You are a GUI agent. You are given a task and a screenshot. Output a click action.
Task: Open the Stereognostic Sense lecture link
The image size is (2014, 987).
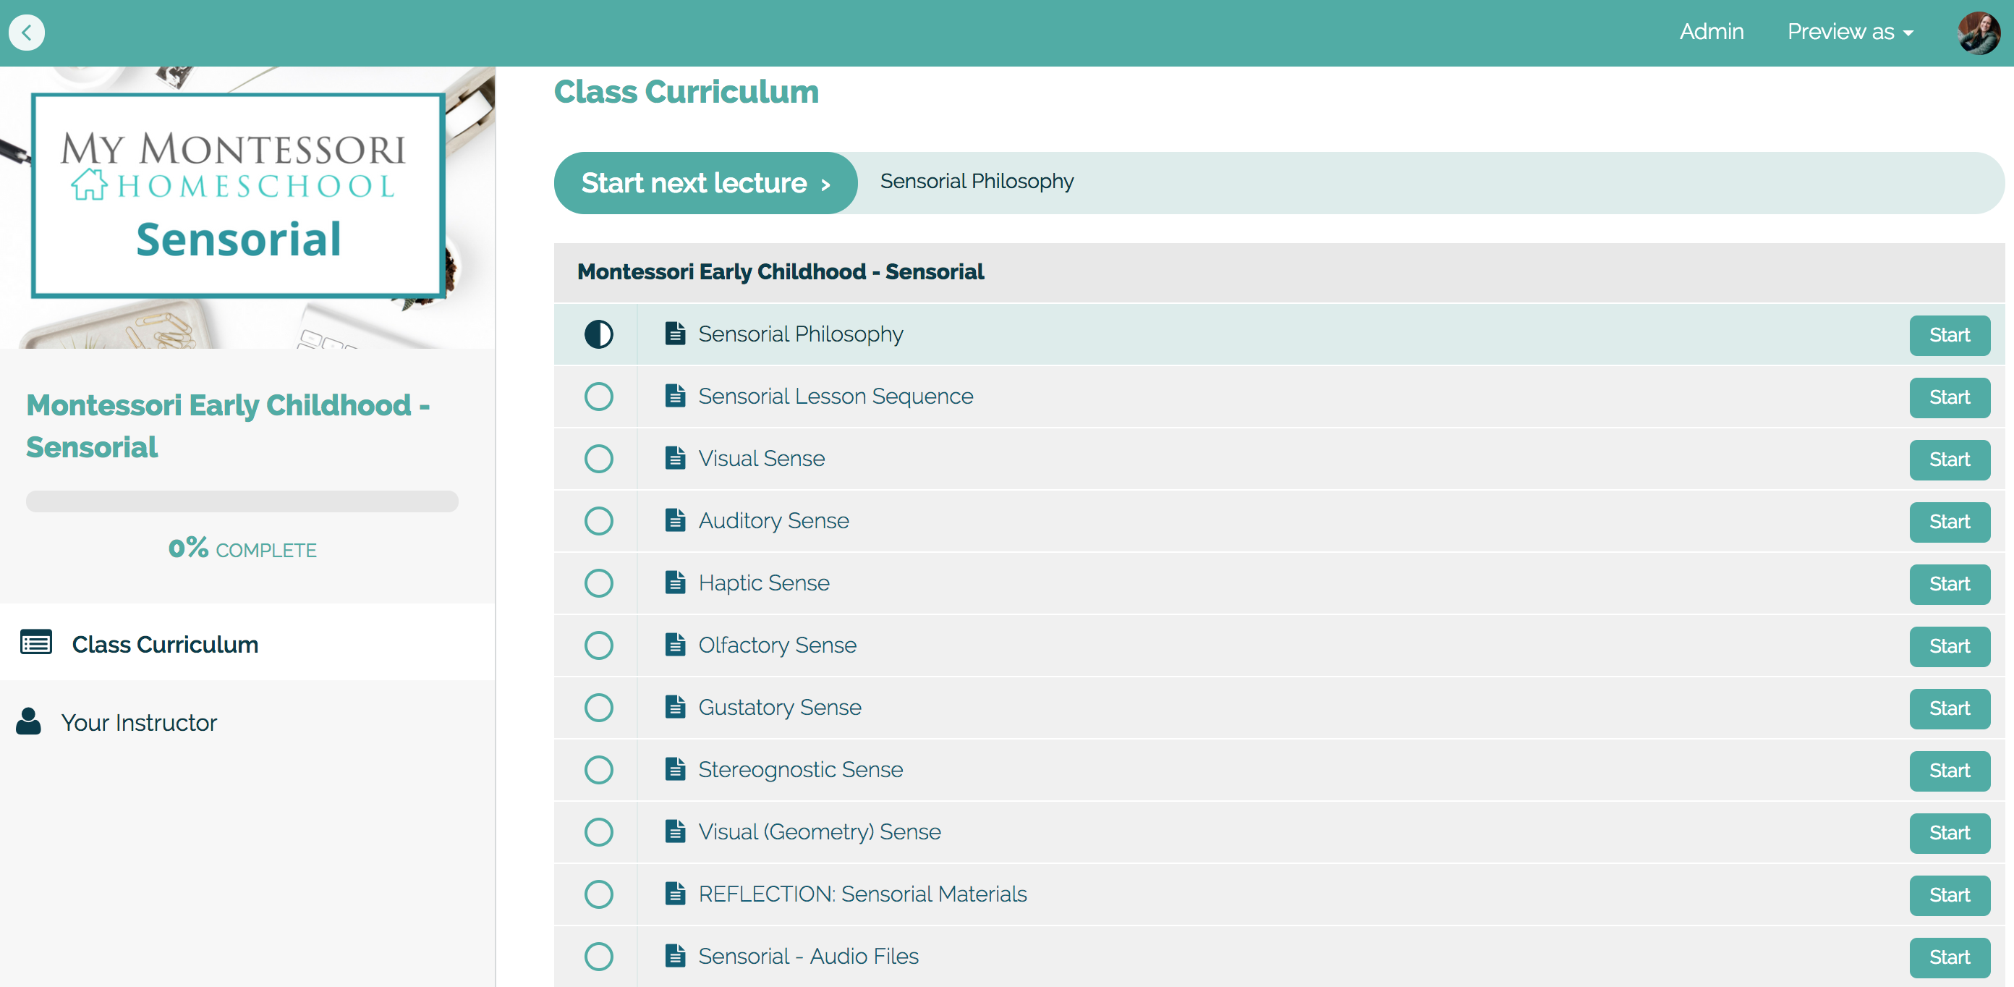point(800,770)
